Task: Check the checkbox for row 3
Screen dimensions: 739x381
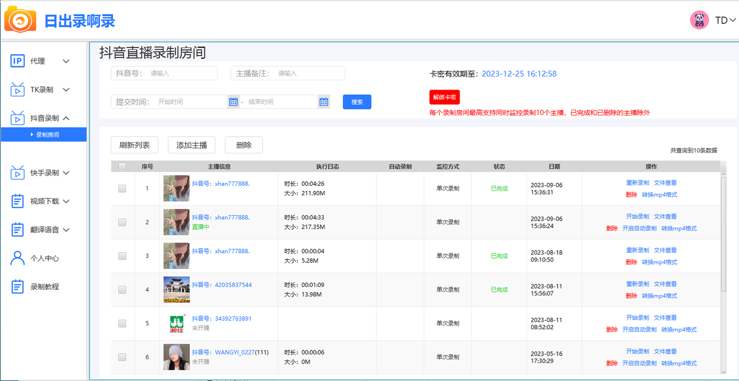Action: pyautogui.click(x=122, y=256)
